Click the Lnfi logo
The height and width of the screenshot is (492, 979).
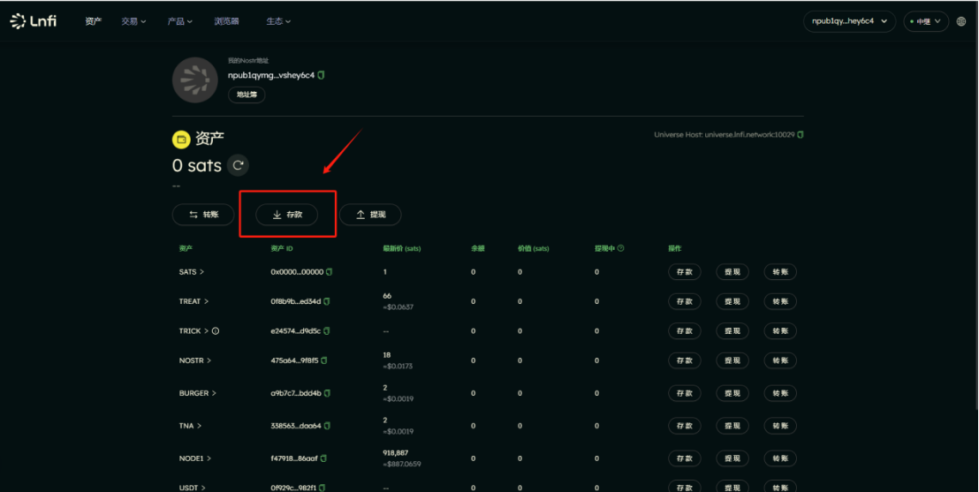pos(33,21)
